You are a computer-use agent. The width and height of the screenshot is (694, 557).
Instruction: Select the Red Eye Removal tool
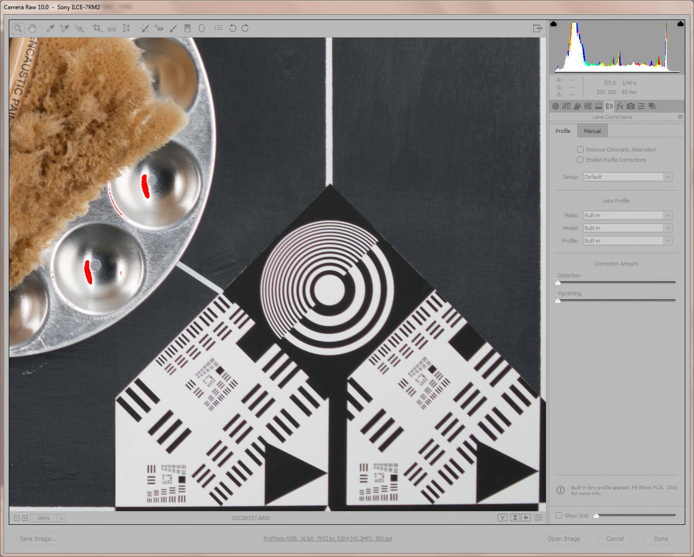point(159,28)
